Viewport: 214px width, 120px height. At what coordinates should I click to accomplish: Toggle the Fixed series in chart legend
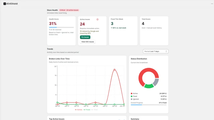coord(87,110)
